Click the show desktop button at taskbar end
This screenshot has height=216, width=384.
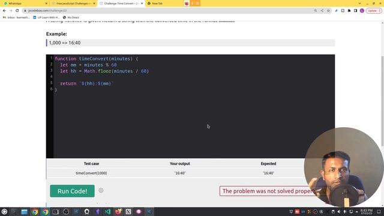(x=379, y=212)
